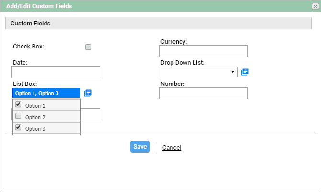Check Option 2 in the list box
Screen dimensions: 321x192
[x=18, y=116]
